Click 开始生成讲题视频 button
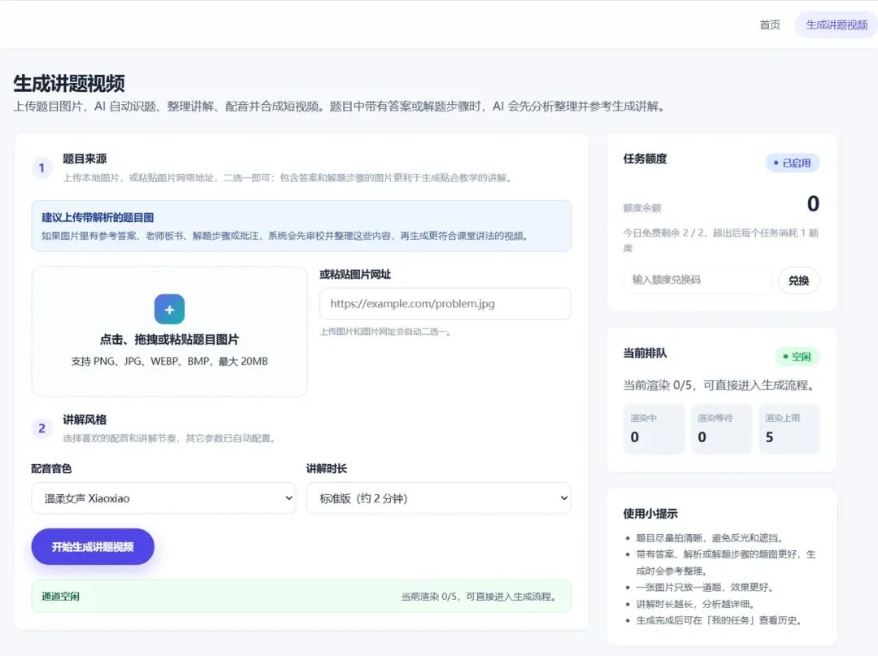878x656 pixels. [x=93, y=547]
